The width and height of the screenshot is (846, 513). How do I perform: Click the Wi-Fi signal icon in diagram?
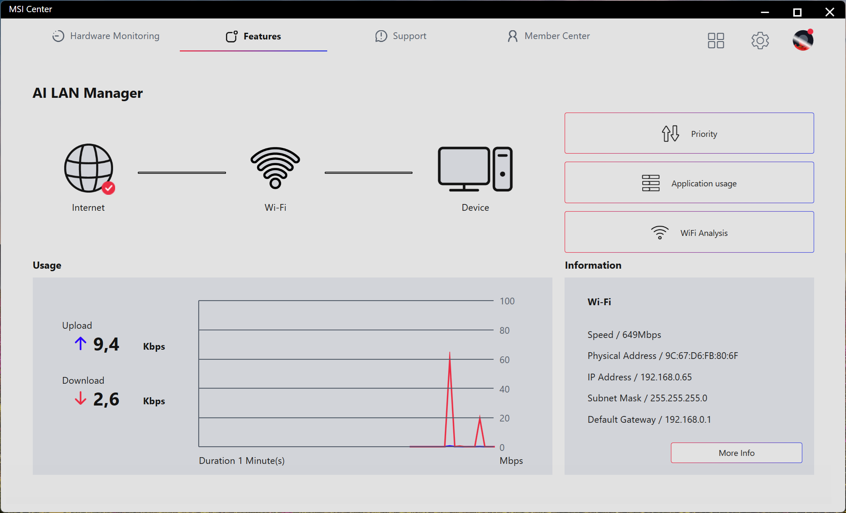[275, 168]
